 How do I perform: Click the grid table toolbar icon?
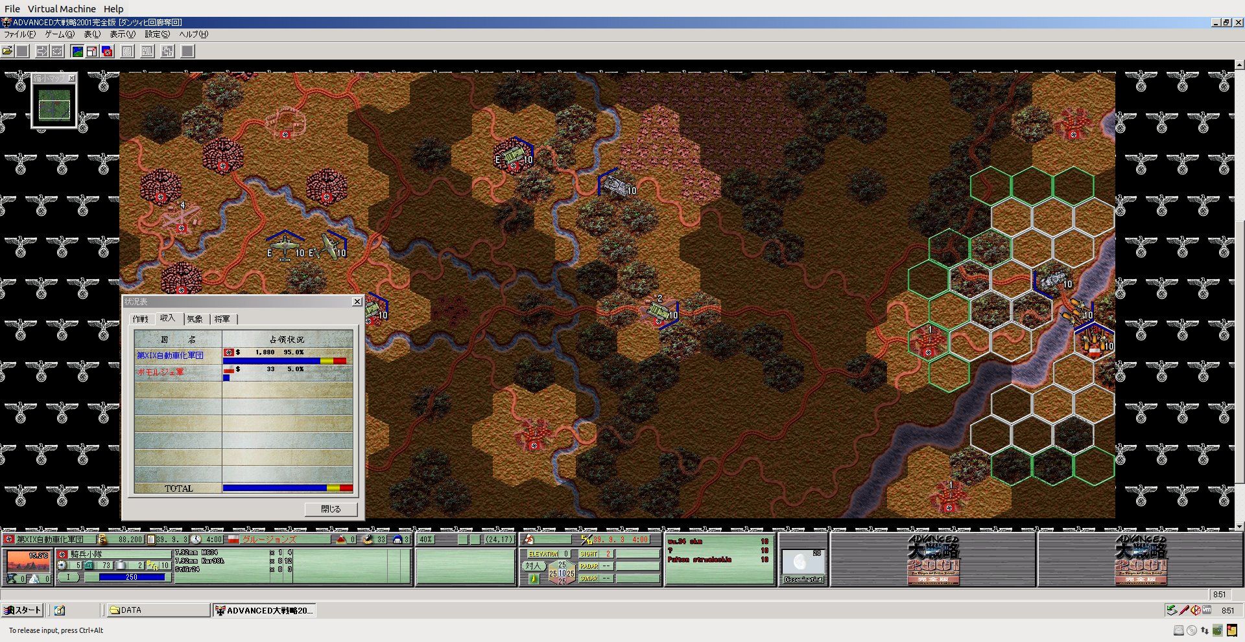click(x=128, y=51)
